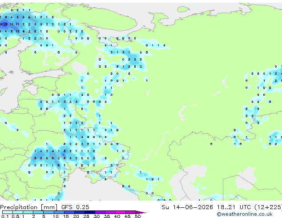The image size is (282, 218).
Task: Click the 'Su 14-06-2026' date text
Action: 187,207
